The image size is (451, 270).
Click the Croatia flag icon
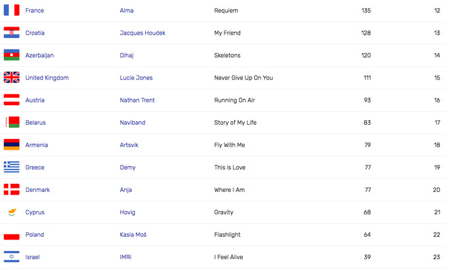[x=12, y=33]
